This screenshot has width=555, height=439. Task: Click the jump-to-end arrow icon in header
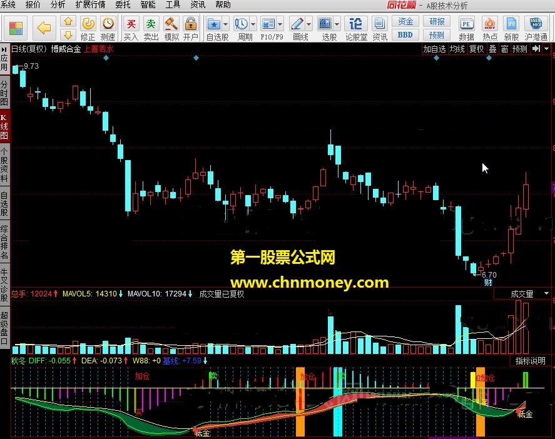pos(536,49)
